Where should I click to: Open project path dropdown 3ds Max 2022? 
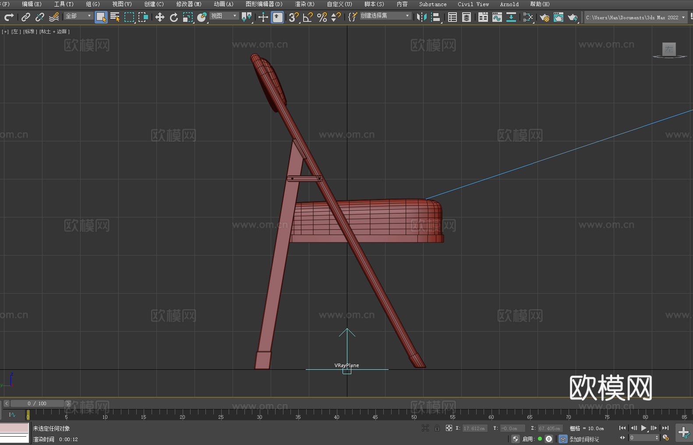coord(635,18)
